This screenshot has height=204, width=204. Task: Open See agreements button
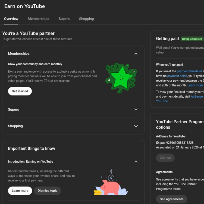(171, 199)
